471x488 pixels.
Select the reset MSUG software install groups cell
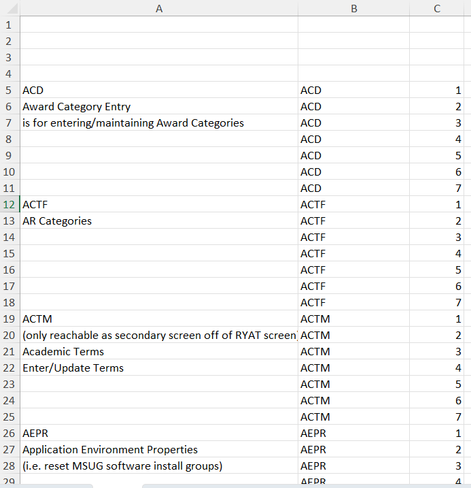click(159, 466)
